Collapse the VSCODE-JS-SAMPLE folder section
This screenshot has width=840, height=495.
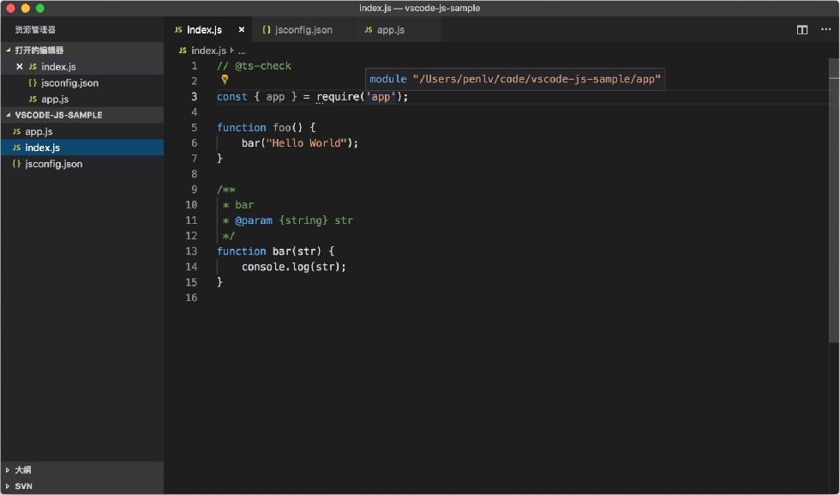click(x=82, y=115)
